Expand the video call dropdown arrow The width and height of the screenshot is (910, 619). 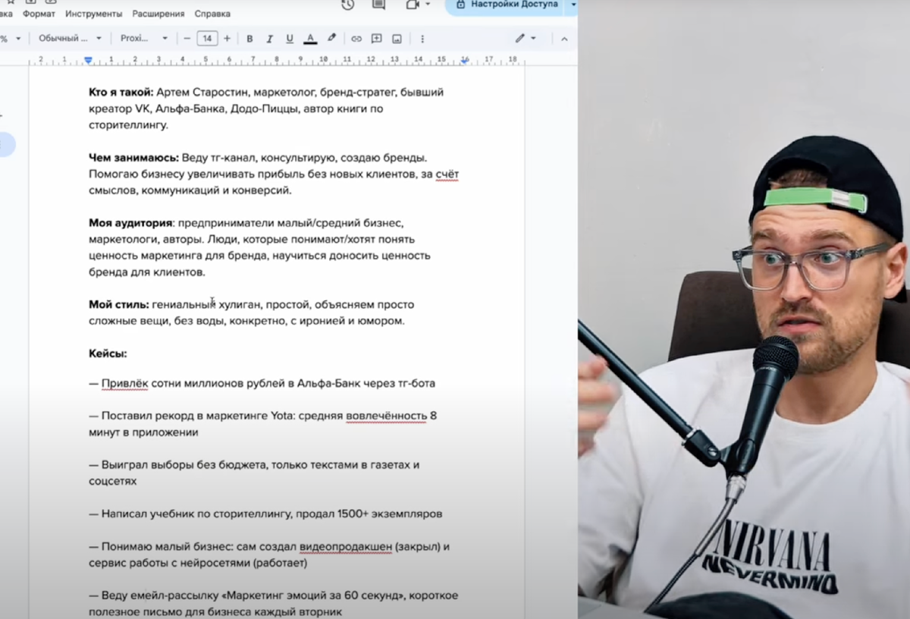click(x=428, y=5)
